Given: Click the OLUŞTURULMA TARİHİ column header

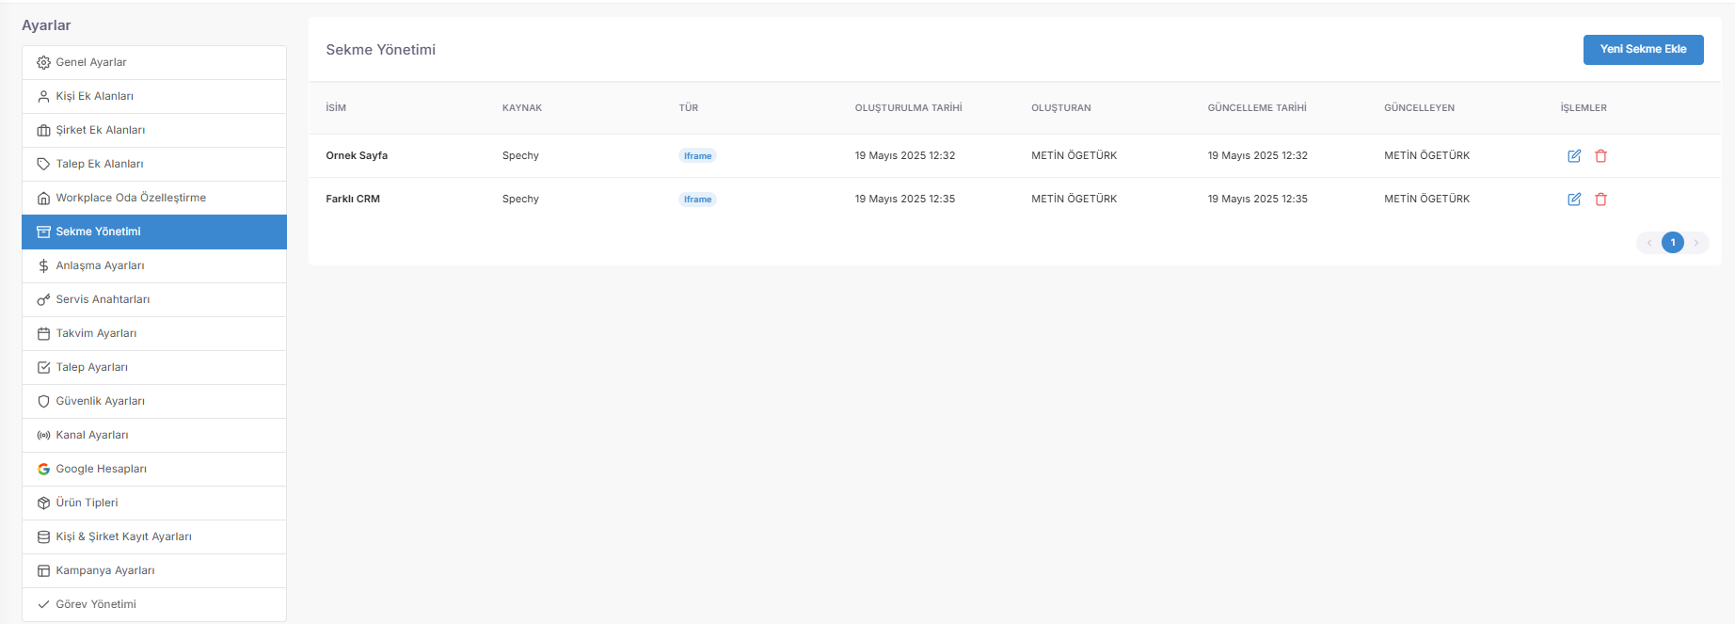Looking at the screenshot, I should click(908, 108).
